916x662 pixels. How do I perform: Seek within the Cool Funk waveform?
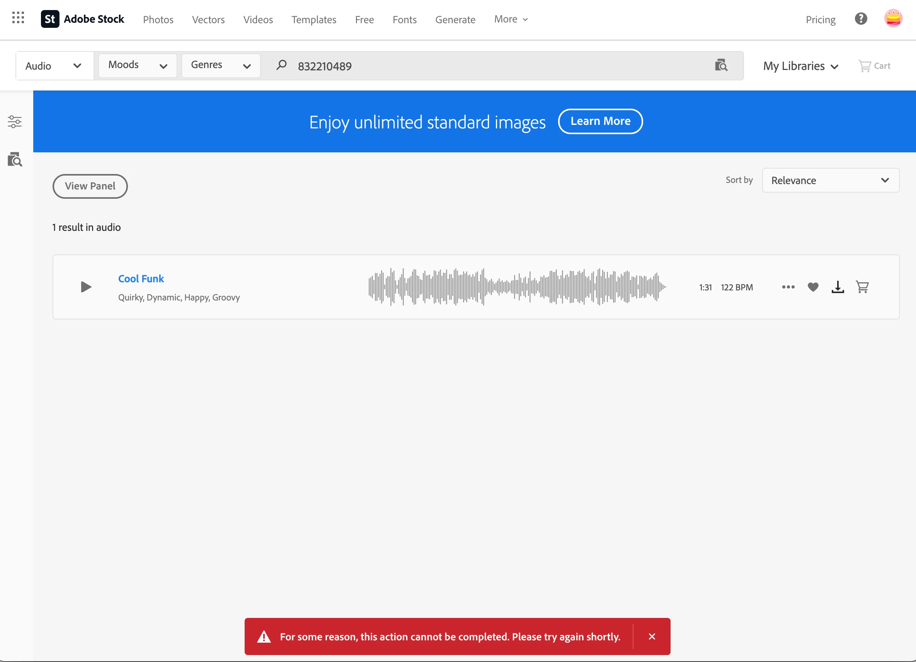click(517, 287)
